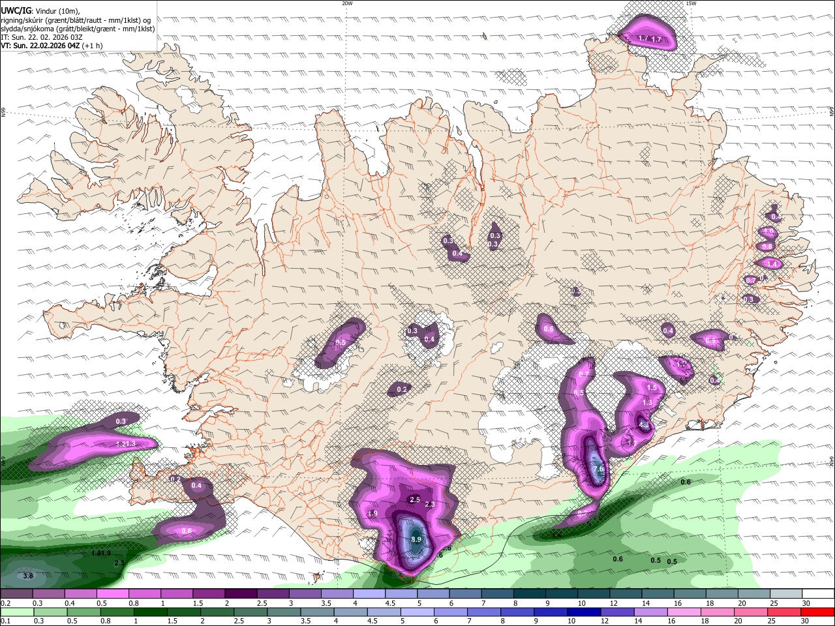Click the deep blue 10–12 swatch in the lower legend row
Viewport: 835px width, 626px height.
[x=583, y=612]
